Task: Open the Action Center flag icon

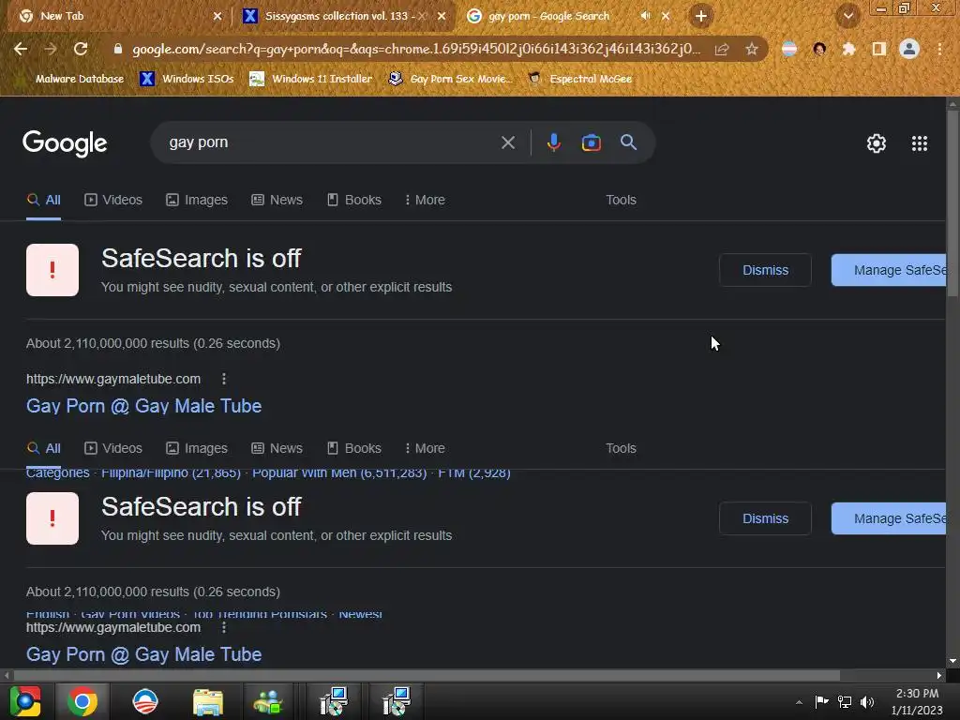Action: point(821,701)
